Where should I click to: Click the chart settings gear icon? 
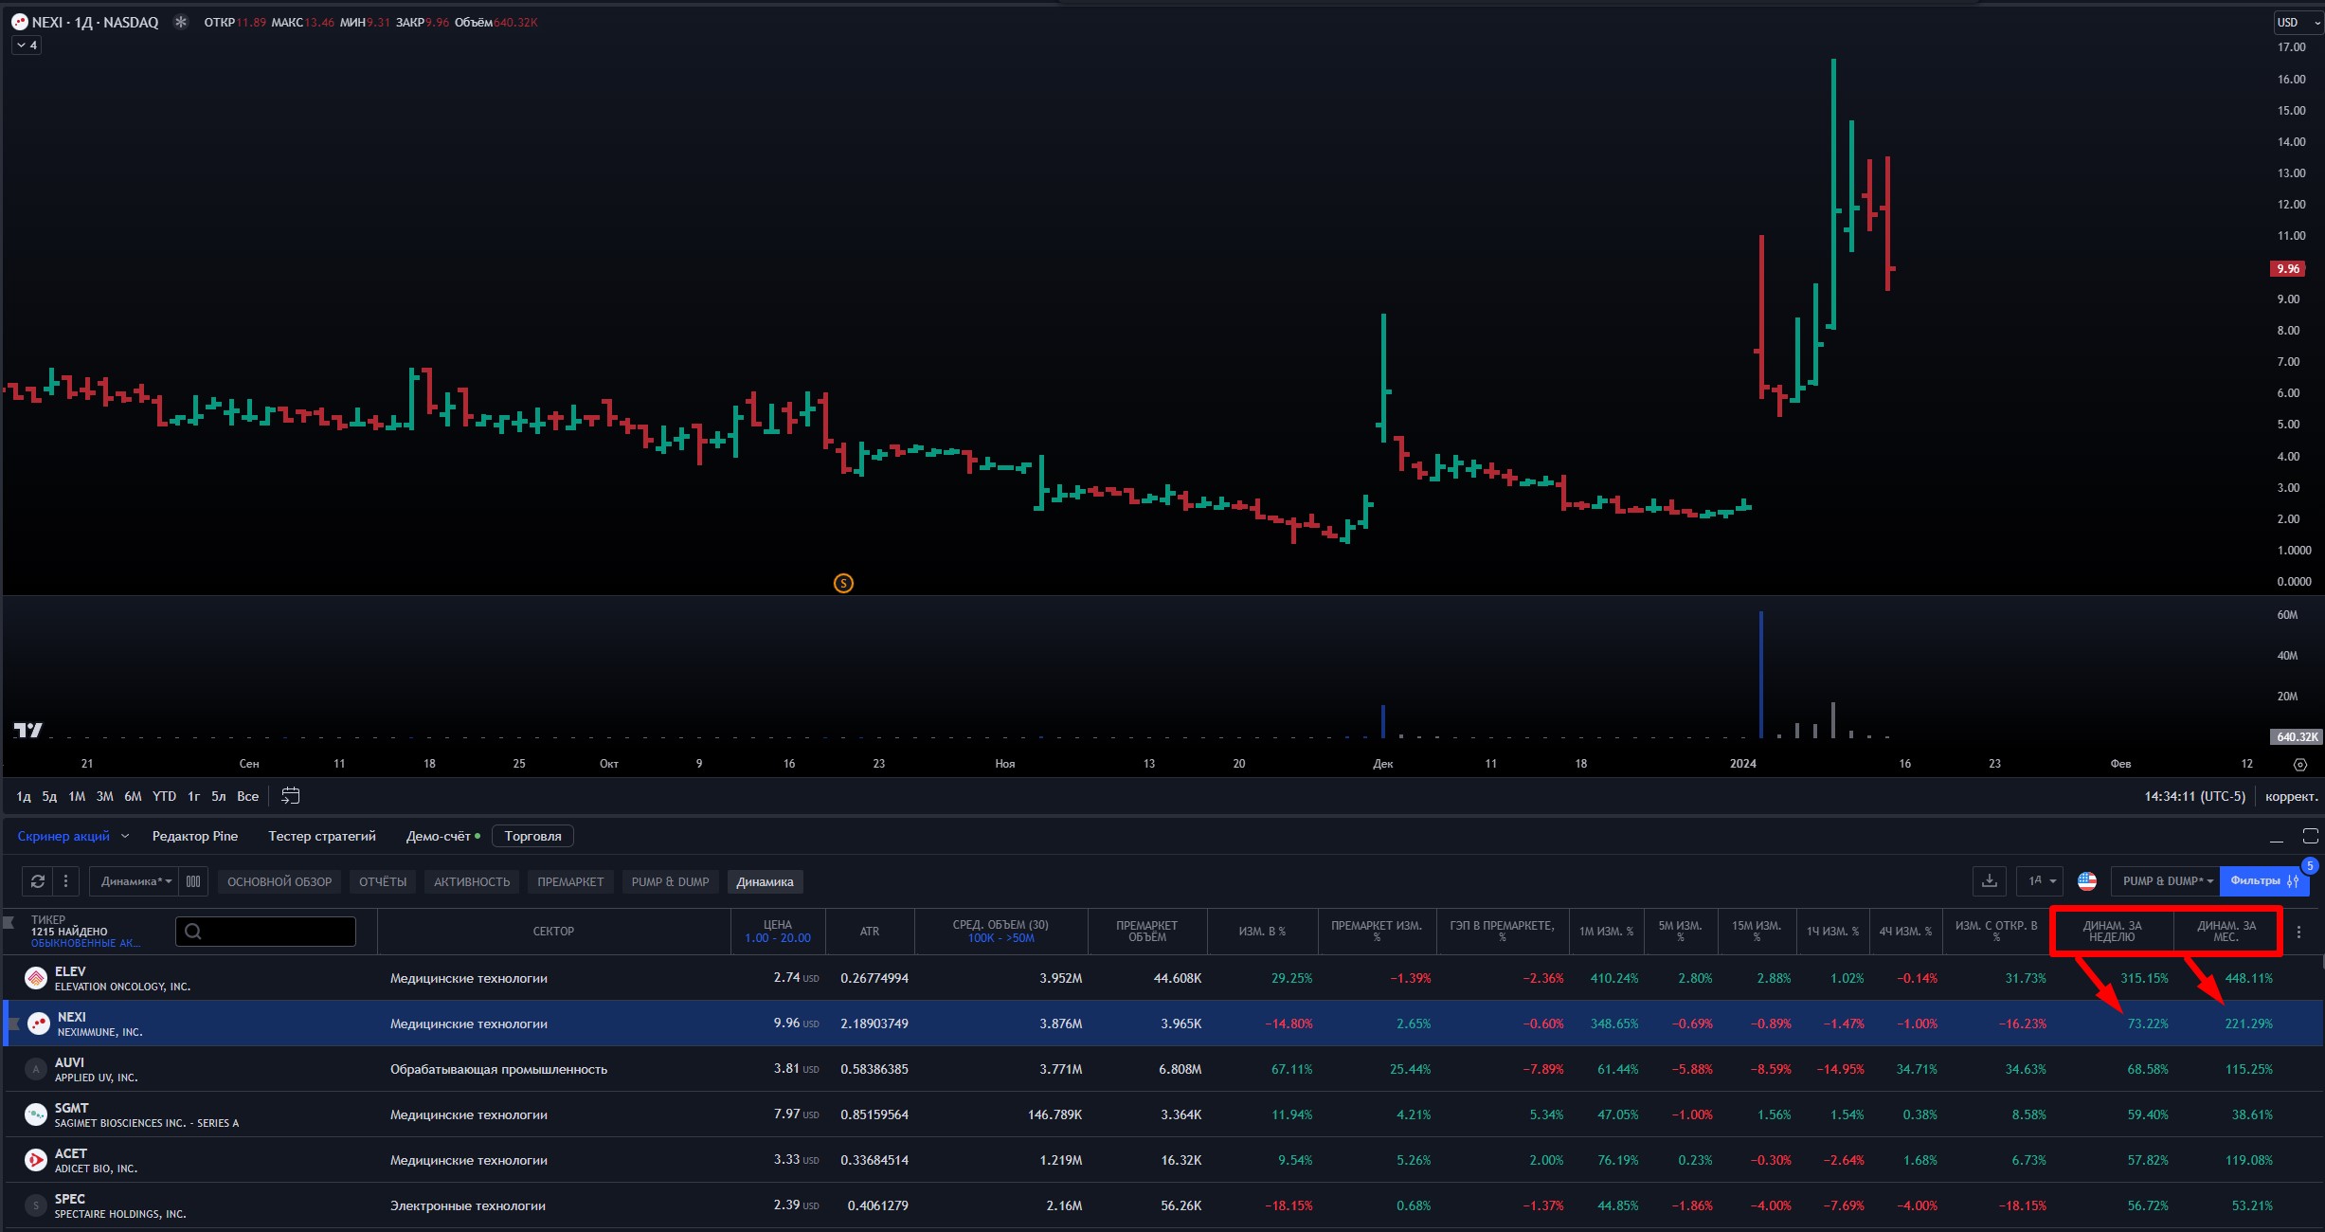[x=2300, y=764]
